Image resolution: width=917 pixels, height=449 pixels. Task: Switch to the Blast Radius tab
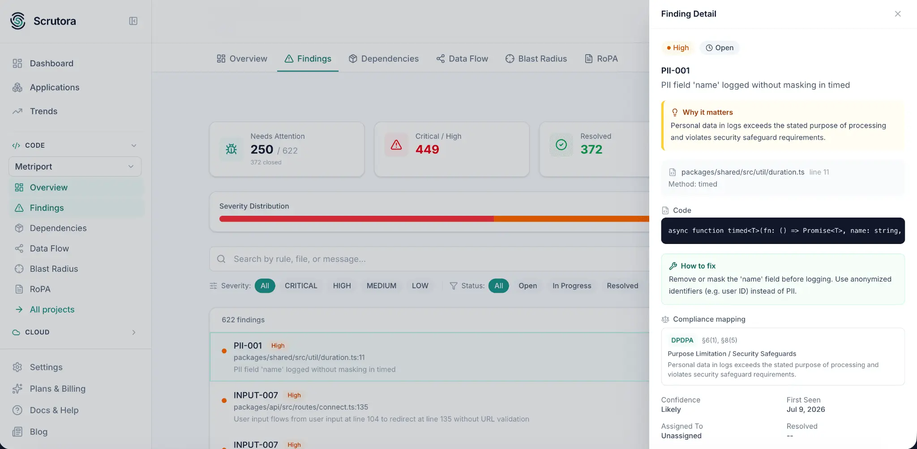click(536, 59)
